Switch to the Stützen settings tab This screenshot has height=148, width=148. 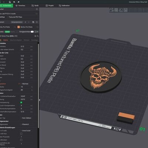pyautogui.click(x=27, y=40)
